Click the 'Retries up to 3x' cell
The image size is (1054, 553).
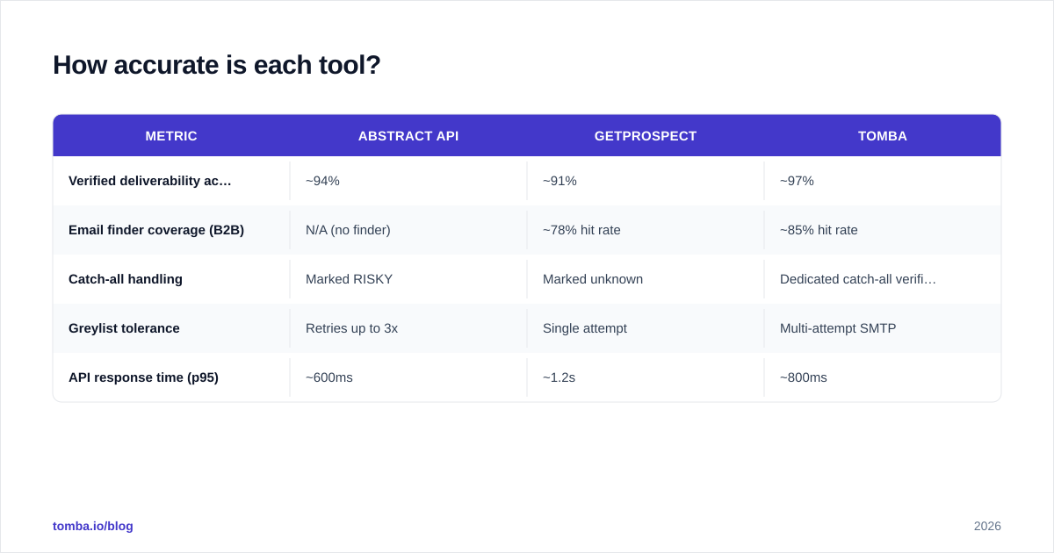click(x=408, y=328)
